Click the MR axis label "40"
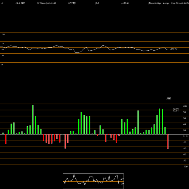 coord(184,124)
